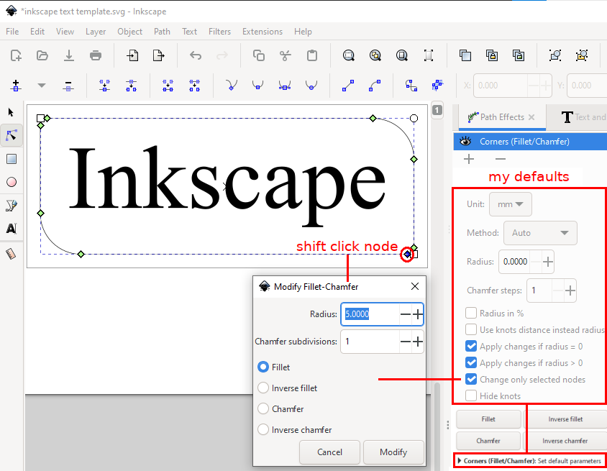Toggle visibility of Corners effect eye
Image resolution: width=607 pixels, height=471 pixels.
pyautogui.click(x=465, y=141)
